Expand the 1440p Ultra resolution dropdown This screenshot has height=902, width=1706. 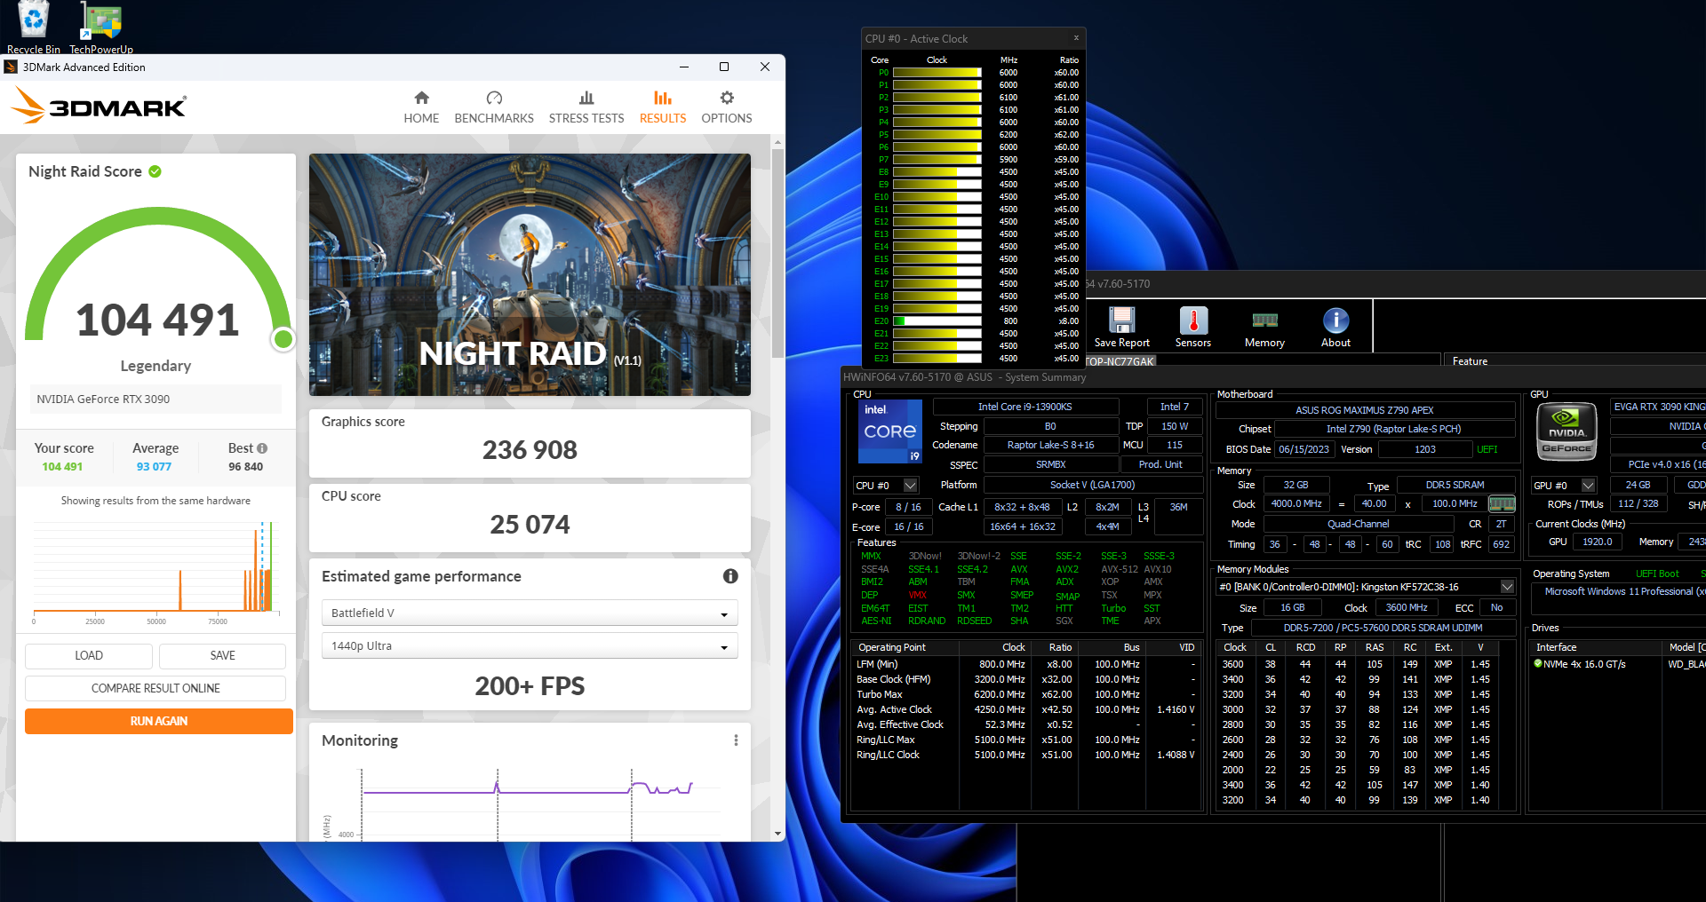[x=530, y=645]
